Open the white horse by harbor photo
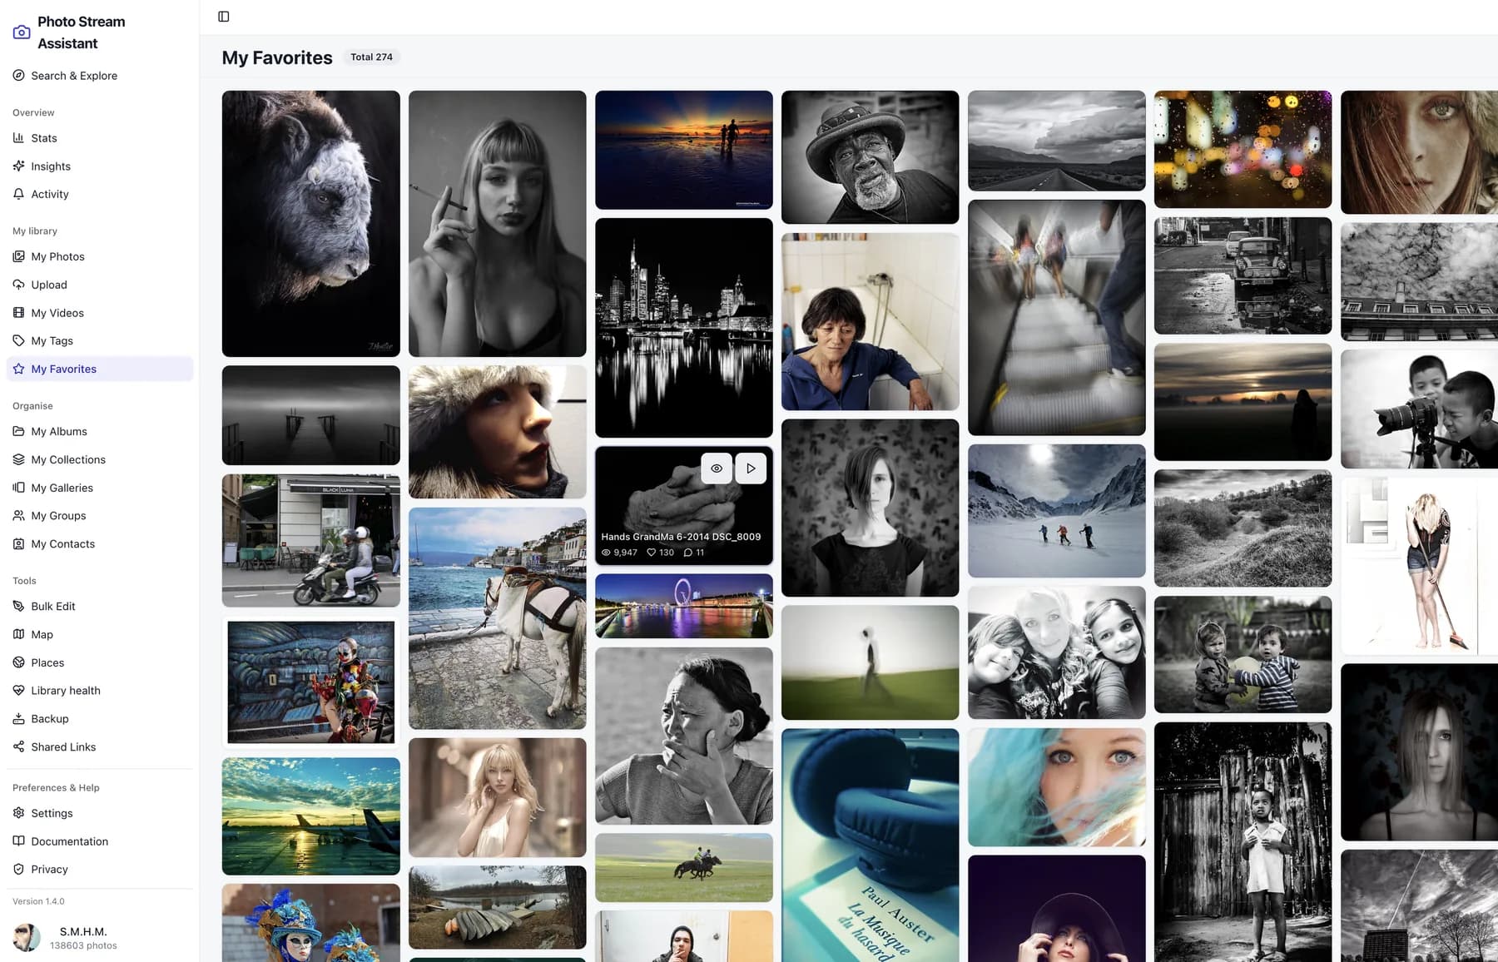 tap(498, 618)
